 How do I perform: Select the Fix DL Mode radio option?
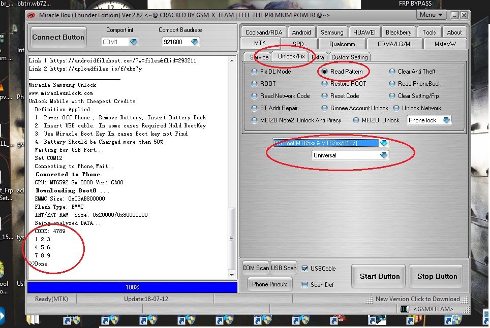tap(254, 72)
